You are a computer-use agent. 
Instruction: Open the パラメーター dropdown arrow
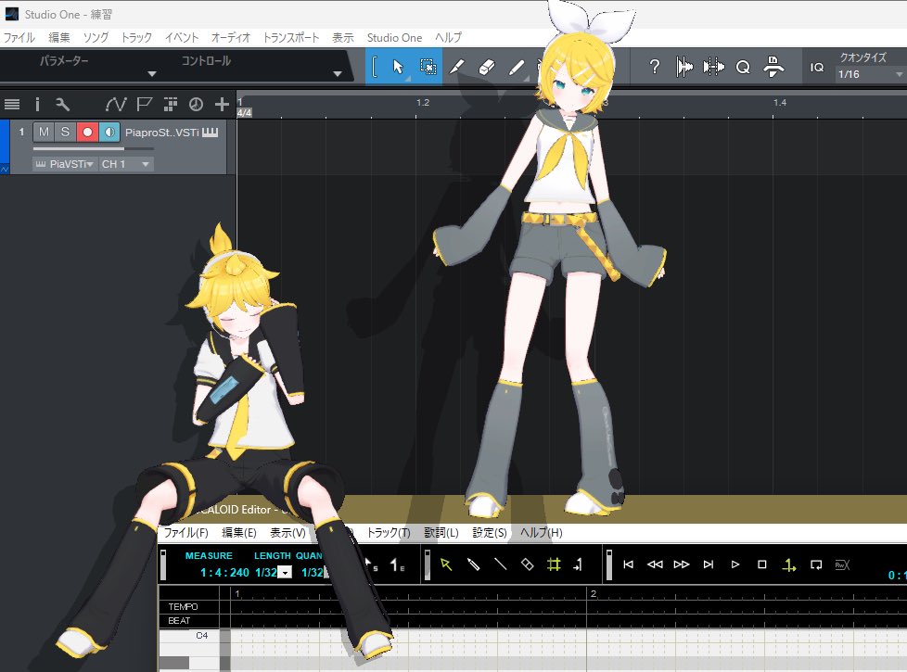click(x=152, y=74)
